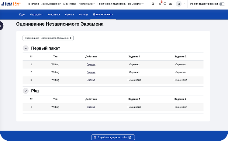Click the Первый пакет heading text
The width and height of the screenshot is (228, 141).
pos(46,48)
